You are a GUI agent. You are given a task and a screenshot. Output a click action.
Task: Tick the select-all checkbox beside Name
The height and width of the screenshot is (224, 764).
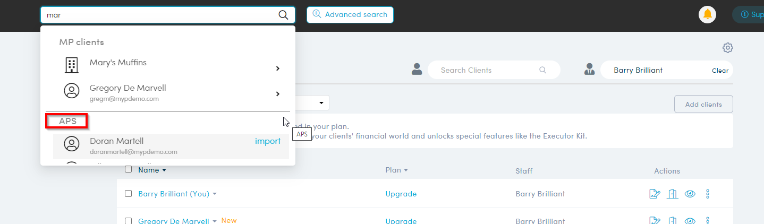coord(128,170)
